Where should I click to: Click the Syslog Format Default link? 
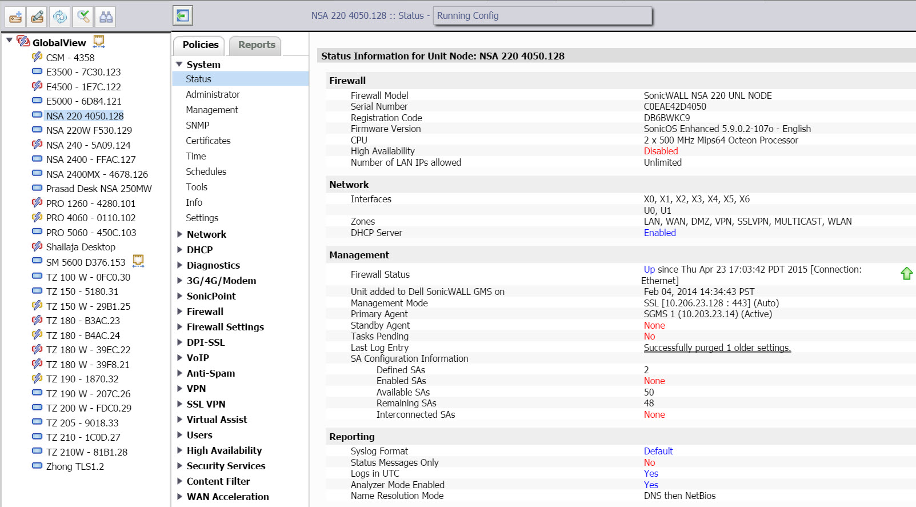[x=658, y=451]
